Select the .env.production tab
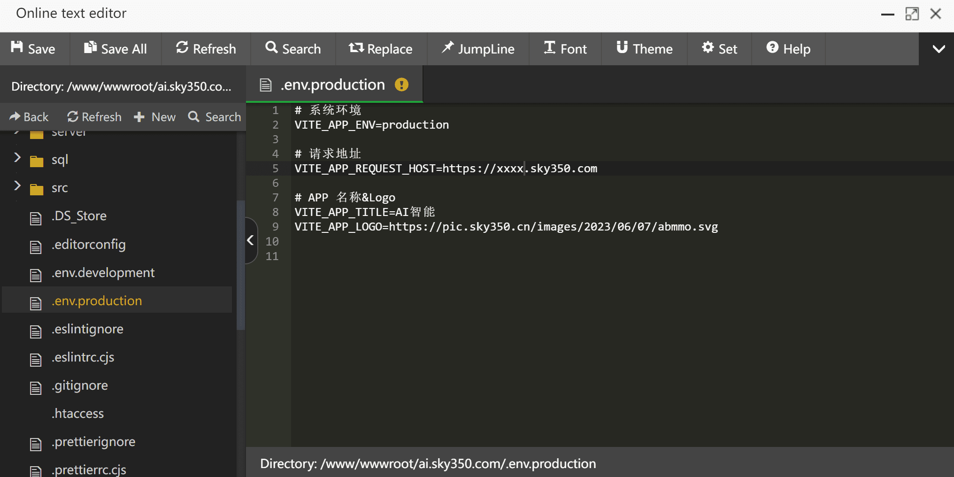Image resolution: width=954 pixels, height=477 pixels. (332, 85)
